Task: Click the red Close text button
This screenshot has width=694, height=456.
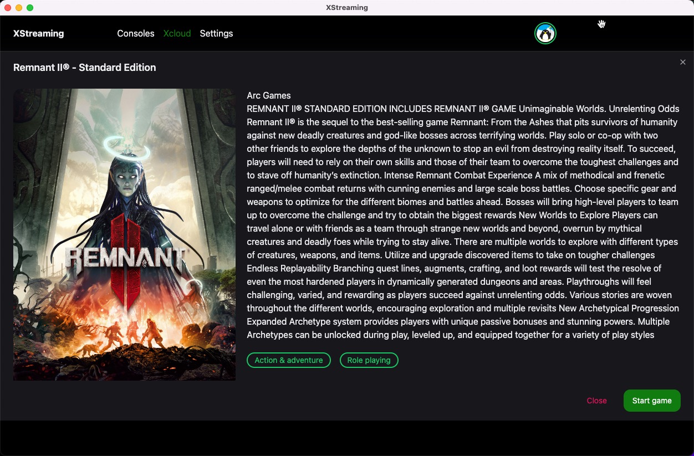Action: (x=597, y=401)
